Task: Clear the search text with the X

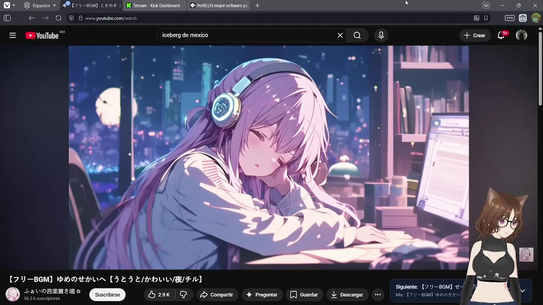Action: coord(340,36)
